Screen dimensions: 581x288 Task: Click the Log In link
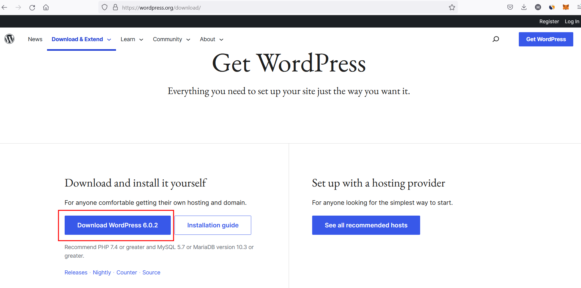(x=572, y=21)
